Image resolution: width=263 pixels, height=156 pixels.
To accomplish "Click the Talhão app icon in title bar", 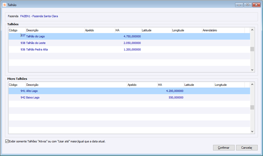I will click(x=5, y=5).
